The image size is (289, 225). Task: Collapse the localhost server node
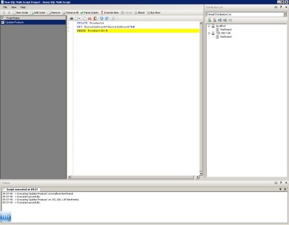pyautogui.click(x=209, y=26)
